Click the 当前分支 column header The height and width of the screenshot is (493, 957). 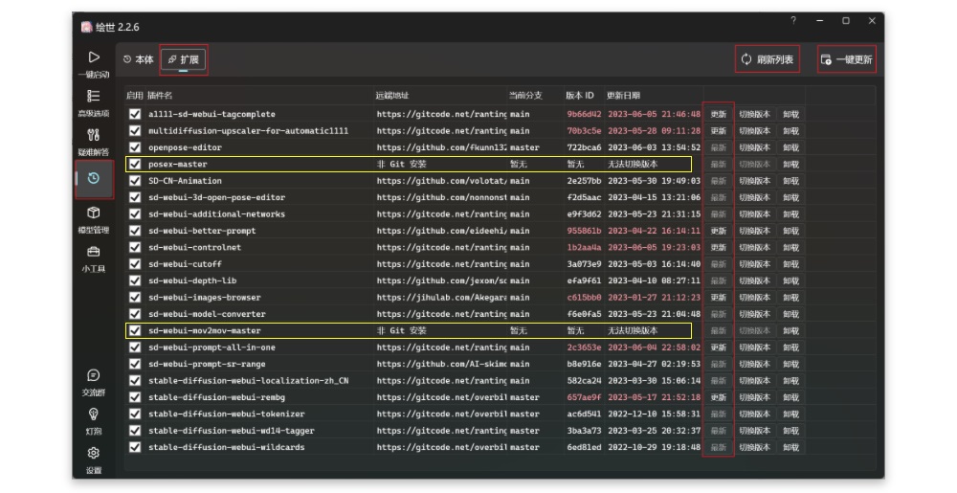[525, 95]
